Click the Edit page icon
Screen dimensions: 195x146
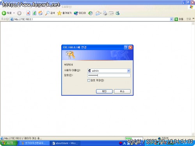tap(111, 13)
